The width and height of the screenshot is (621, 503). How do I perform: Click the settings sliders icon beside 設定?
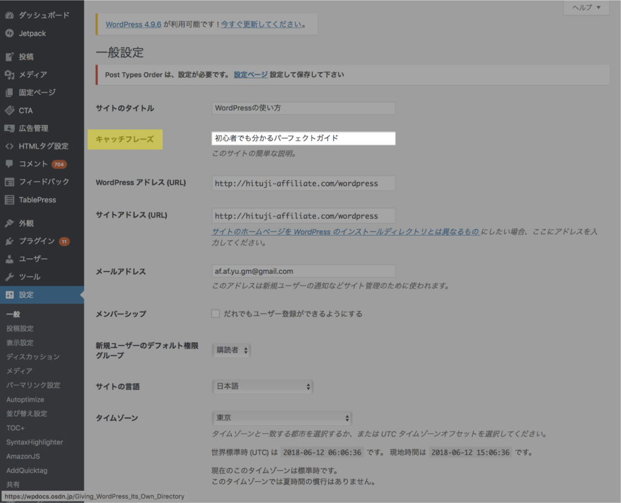(x=10, y=295)
